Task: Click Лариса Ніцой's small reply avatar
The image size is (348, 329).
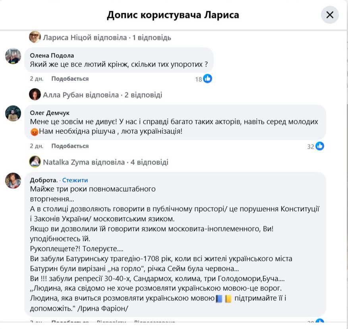Action: tap(35, 37)
